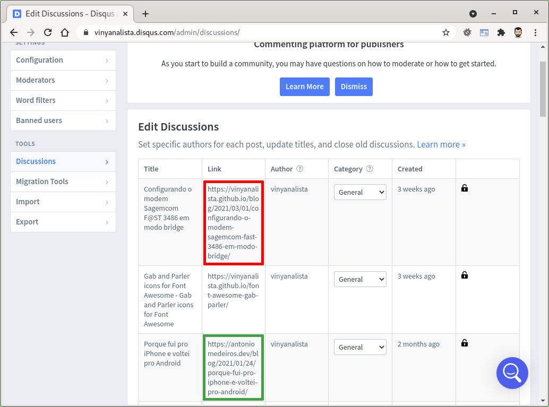Open Word filters in sidebar

pyautogui.click(x=63, y=100)
